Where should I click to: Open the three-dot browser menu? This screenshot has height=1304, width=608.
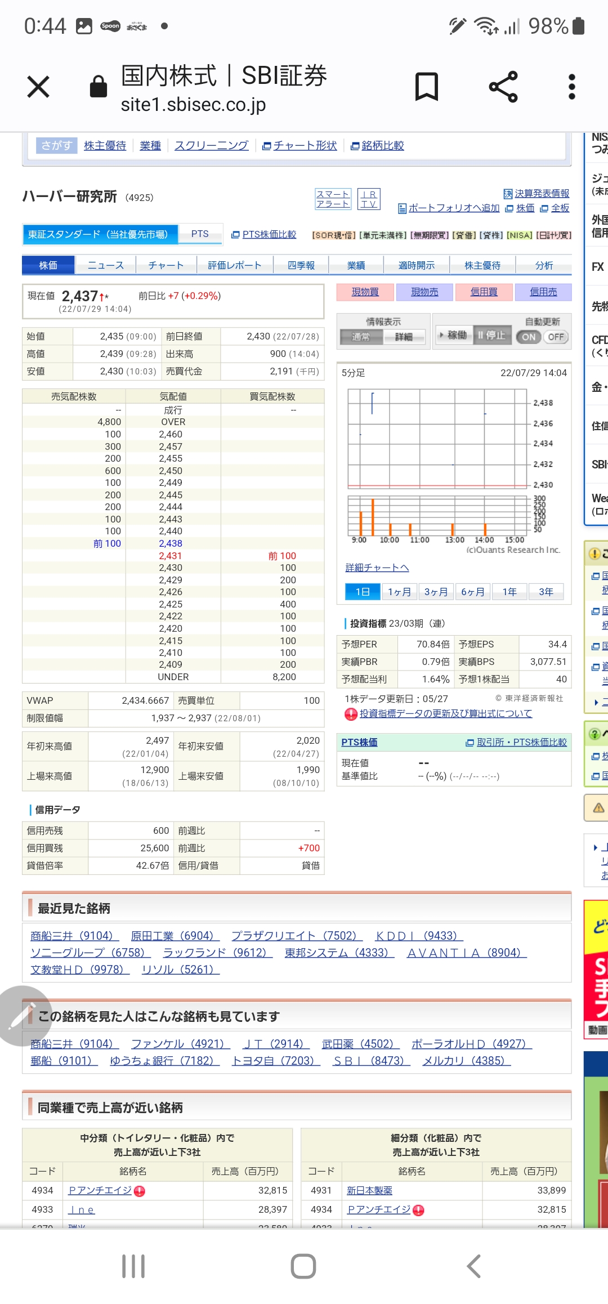pos(572,87)
